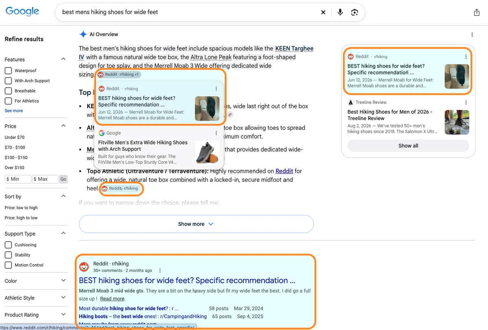Viewport: 488px width, 330px height.
Task: Click the Reddit · r/hiking +1 source chip
Action: coord(119,74)
